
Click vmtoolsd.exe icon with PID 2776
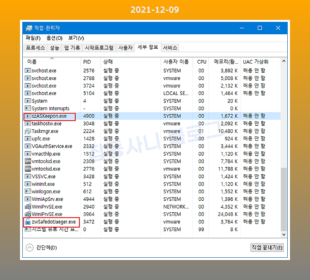[28, 169]
